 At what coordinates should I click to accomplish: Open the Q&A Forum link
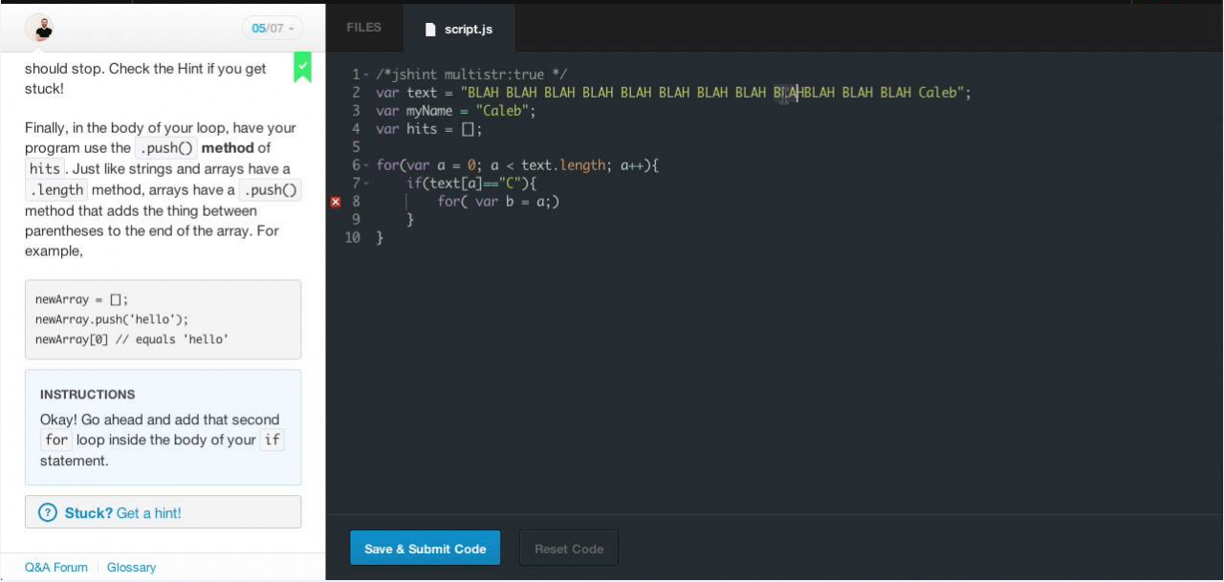point(56,567)
